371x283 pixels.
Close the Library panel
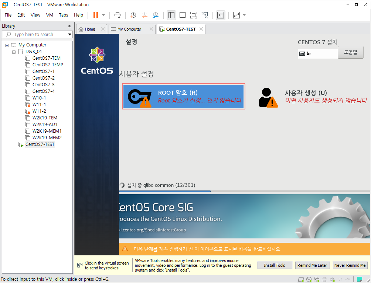pyautogui.click(x=69, y=26)
